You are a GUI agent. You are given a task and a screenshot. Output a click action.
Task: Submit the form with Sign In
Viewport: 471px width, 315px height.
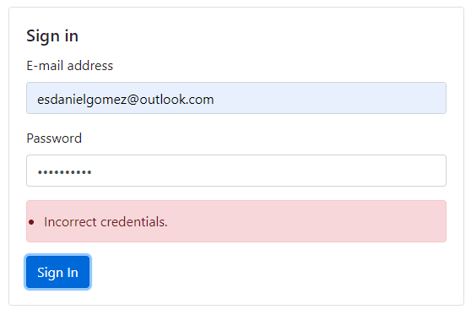tap(57, 272)
